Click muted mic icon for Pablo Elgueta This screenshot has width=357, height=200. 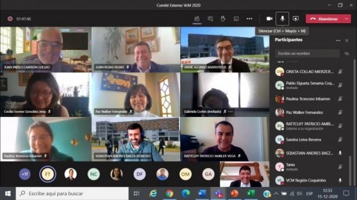[x=340, y=85]
